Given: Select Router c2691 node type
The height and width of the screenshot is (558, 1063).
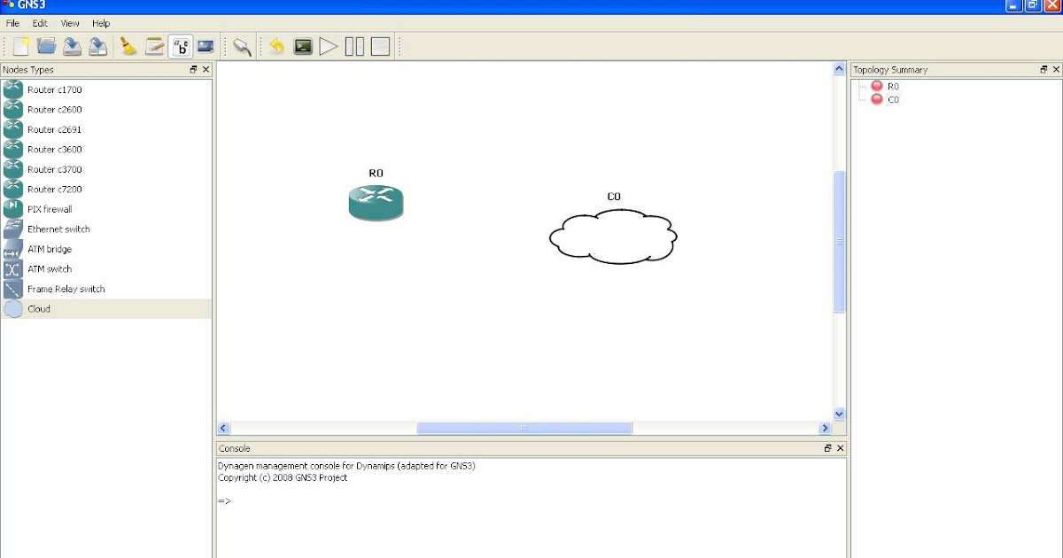Looking at the screenshot, I should pos(106,129).
